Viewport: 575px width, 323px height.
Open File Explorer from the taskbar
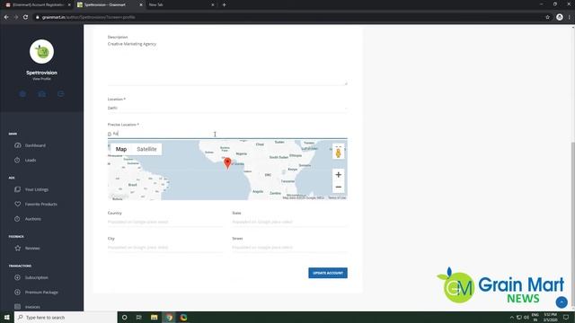coord(154,317)
